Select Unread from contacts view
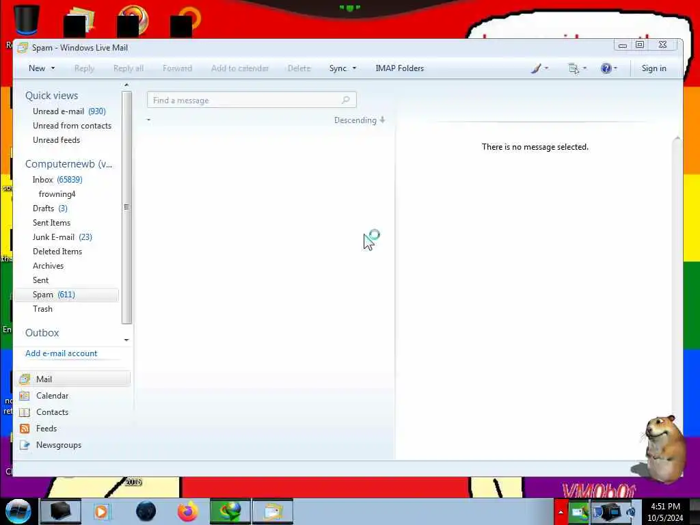This screenshot has width=700, height=525. pos(72,126)
